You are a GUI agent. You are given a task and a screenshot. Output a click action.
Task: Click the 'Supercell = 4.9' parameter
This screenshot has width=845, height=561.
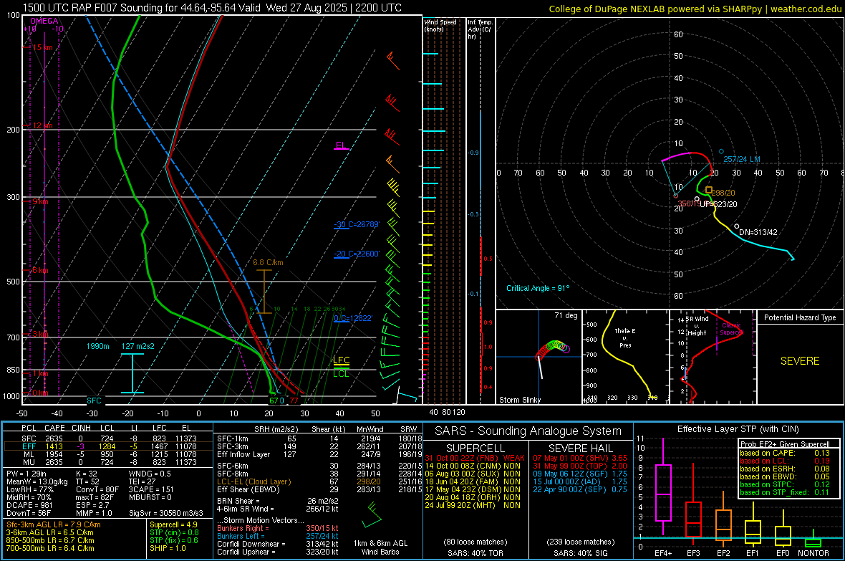[173, 524]
